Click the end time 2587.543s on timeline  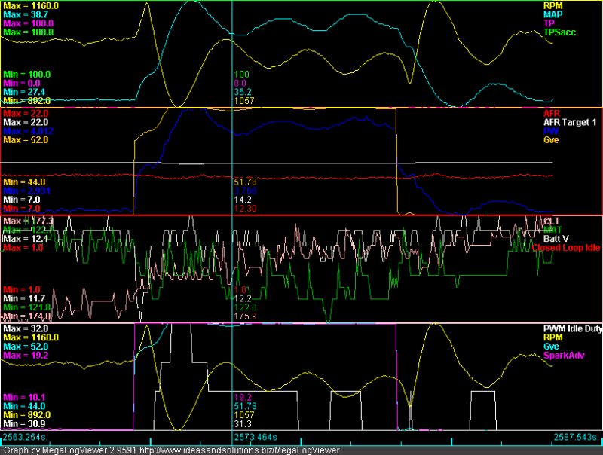click(x=577, y=437)
